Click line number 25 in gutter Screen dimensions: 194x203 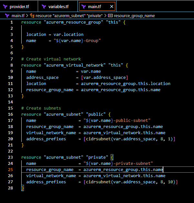click(10, 170)
